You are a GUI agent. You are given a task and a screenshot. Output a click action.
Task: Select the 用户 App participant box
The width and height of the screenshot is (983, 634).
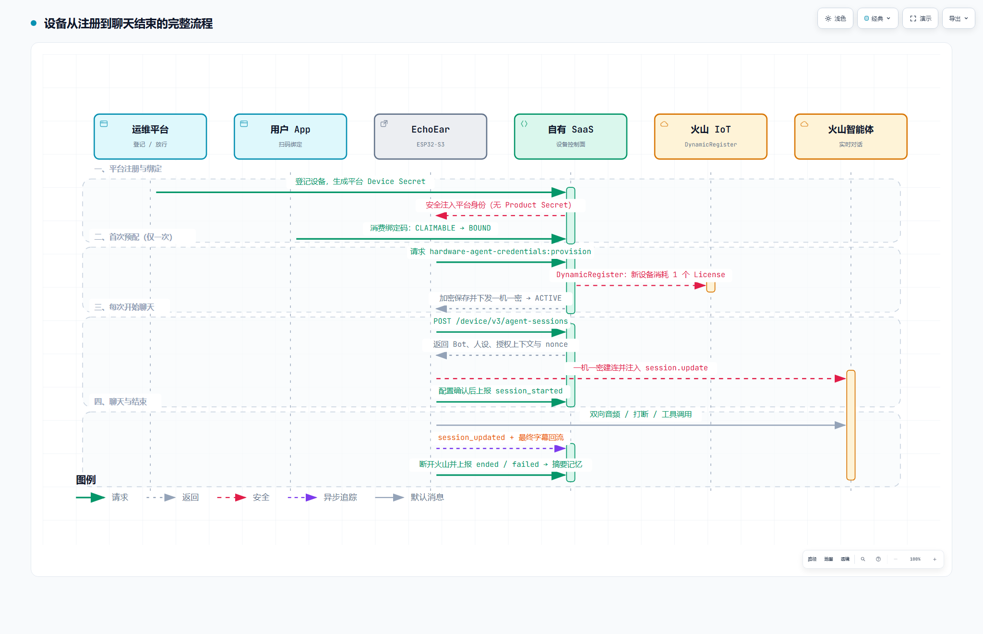[x=290, y=136]
